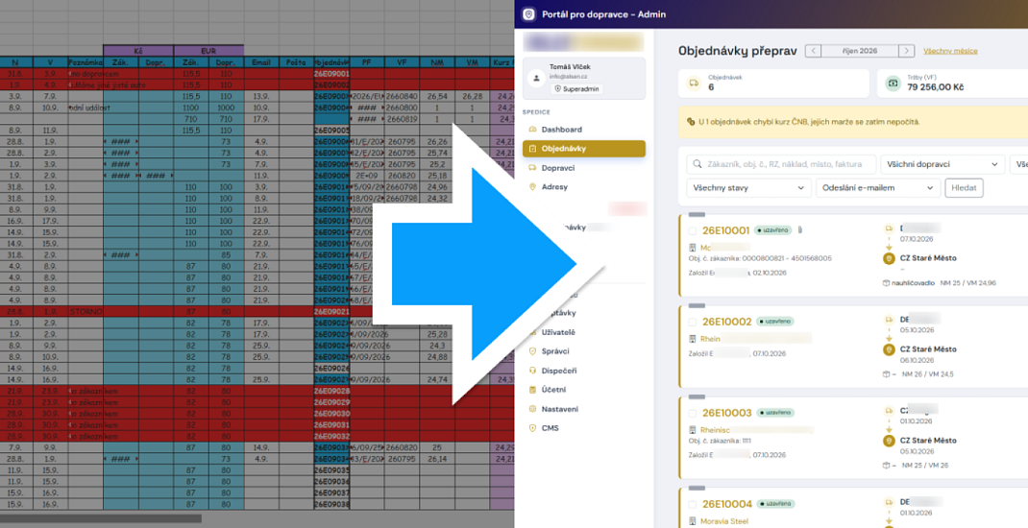The height and width of the screenshot is (528, 1028).
Task: Open the Objednávky sidebar item
Action: pos(583,149)
